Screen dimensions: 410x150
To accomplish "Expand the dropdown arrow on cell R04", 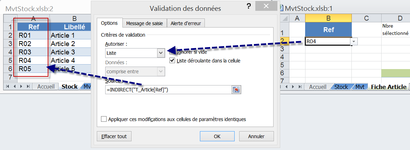I will point(354,42).
